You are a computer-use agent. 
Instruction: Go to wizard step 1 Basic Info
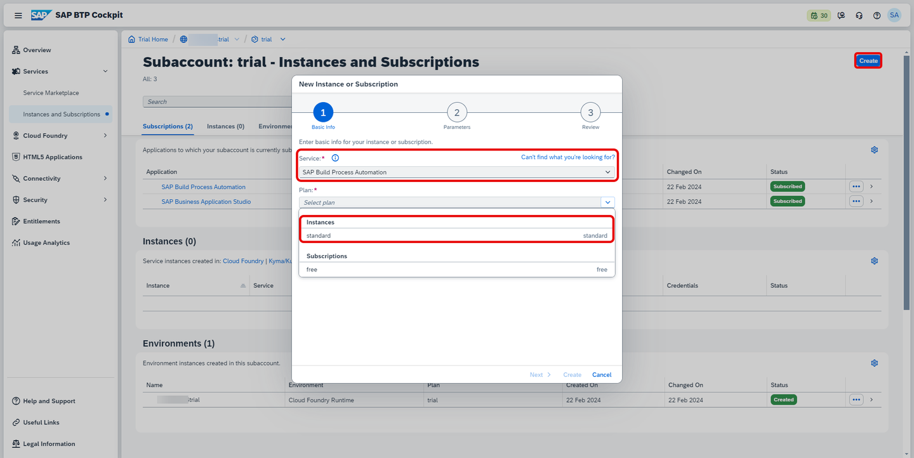pyautogui.click(x=323, y=113)
